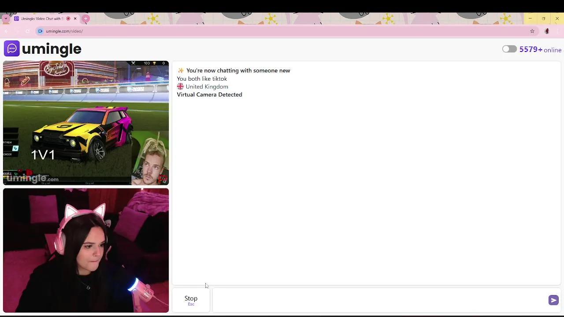Image resolution: width=564 pixels, height=317 pixels.
Task: Click the 'United Kingdom' country label
Action: 207,87
